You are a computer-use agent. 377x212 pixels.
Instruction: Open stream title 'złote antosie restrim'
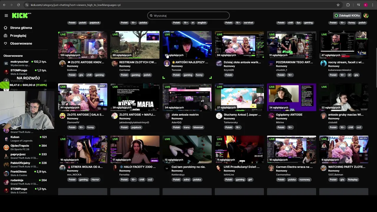click(x=185, y=115)
